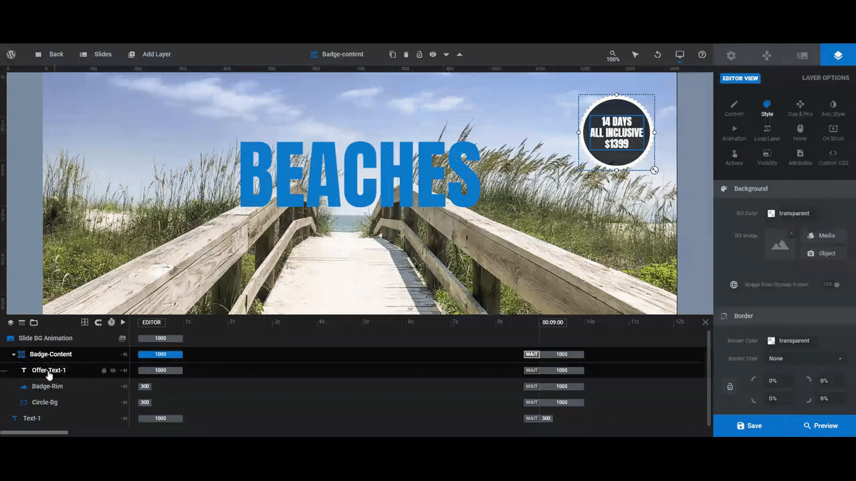Collapse the Badge-Content layer group

coord(13,355)
